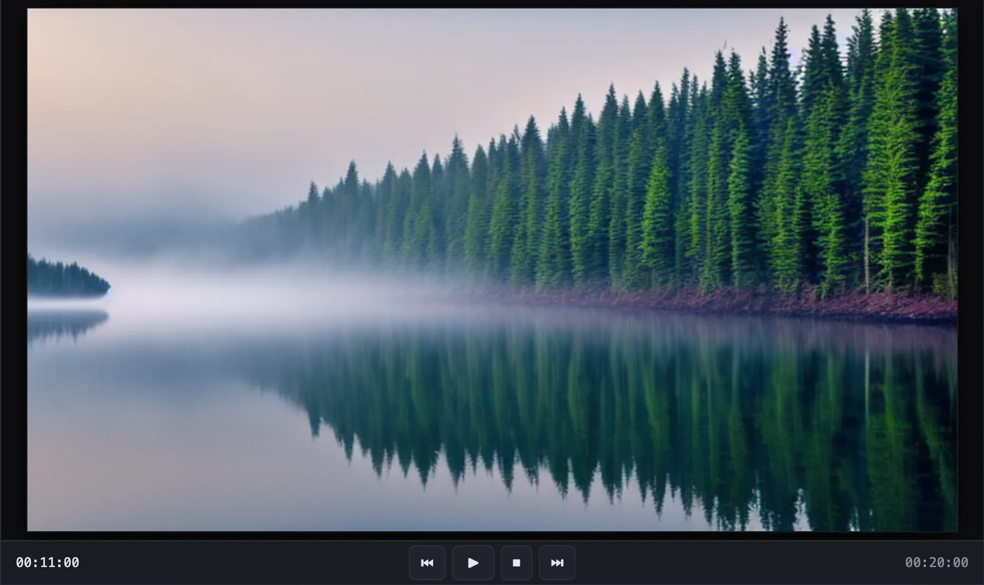Click the current time 00:11:00 readout
Viewport: 984px width, 585px height.
coord(48,563)
